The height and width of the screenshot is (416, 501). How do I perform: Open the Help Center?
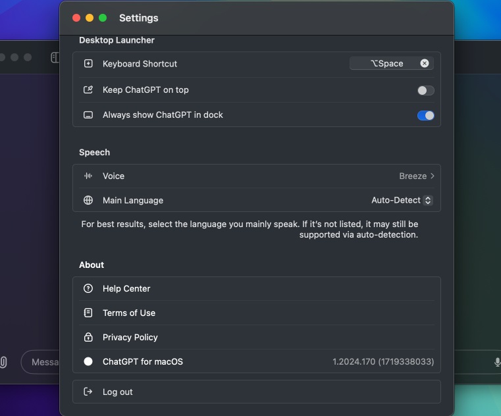click(126, 289)
